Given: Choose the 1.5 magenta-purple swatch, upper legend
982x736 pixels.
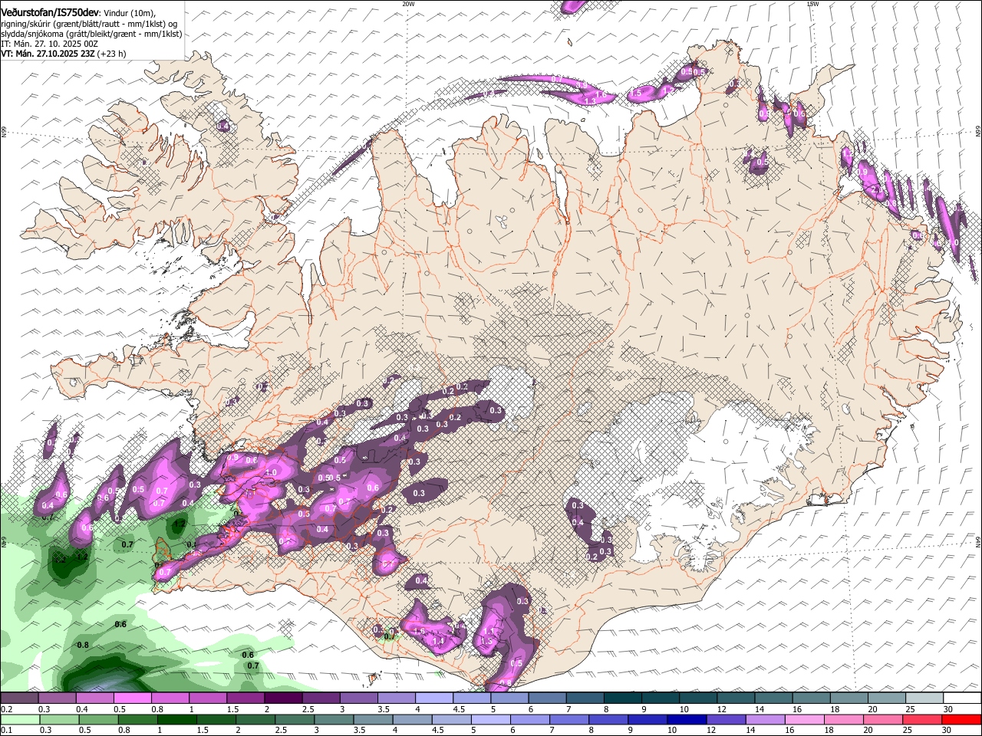Looking at the screenshot, I should [245, 698].
